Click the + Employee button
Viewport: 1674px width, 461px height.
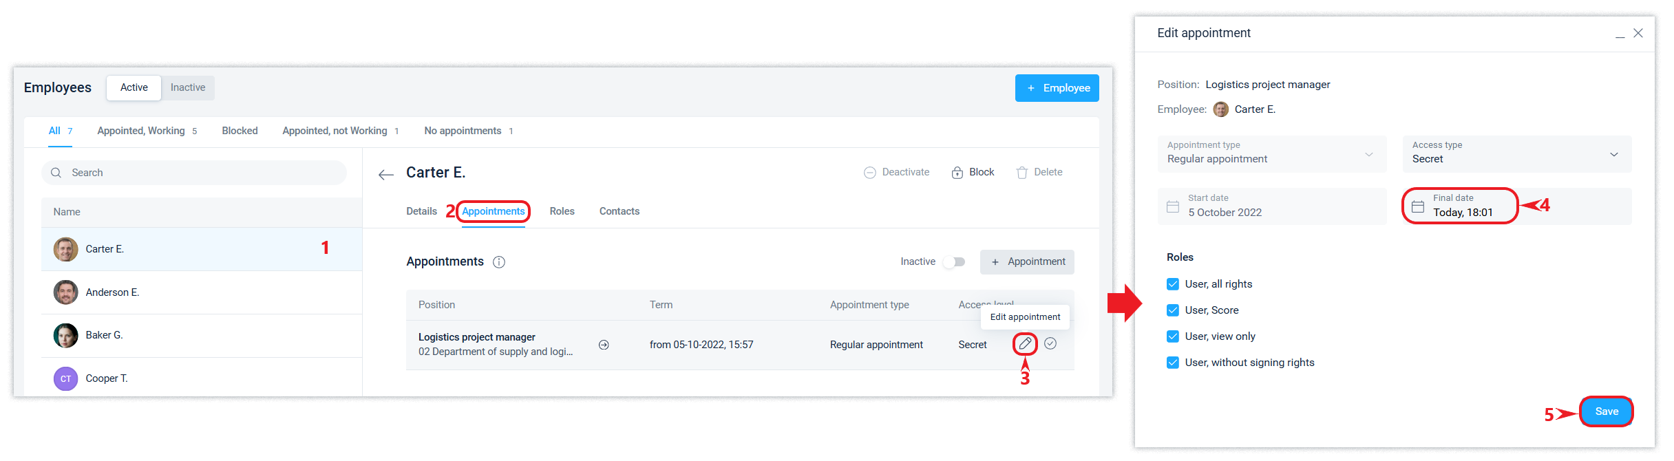(1057, 88)
